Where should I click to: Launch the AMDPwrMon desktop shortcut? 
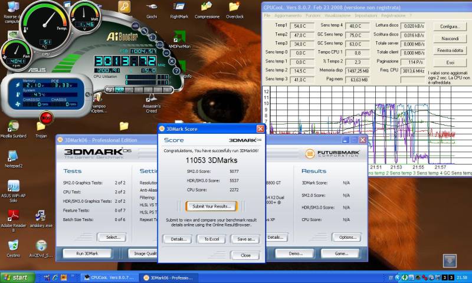coord(179,40)
